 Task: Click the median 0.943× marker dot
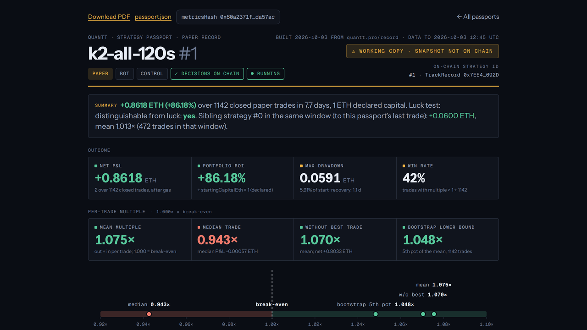[149, 314]
